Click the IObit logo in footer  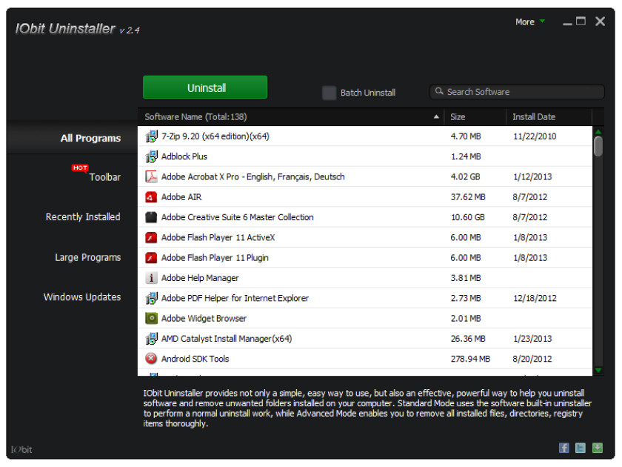point(21,449)
